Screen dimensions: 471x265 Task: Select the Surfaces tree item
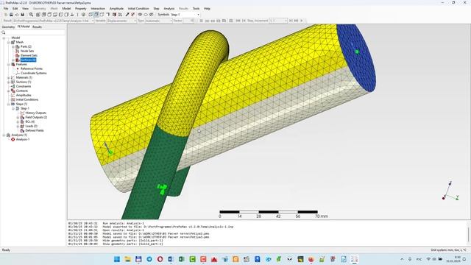coord(28,60)
